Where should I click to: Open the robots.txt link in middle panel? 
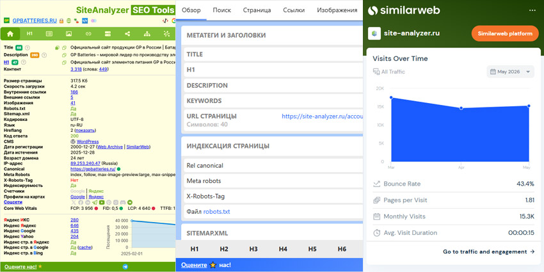click(x=216, y=212)
